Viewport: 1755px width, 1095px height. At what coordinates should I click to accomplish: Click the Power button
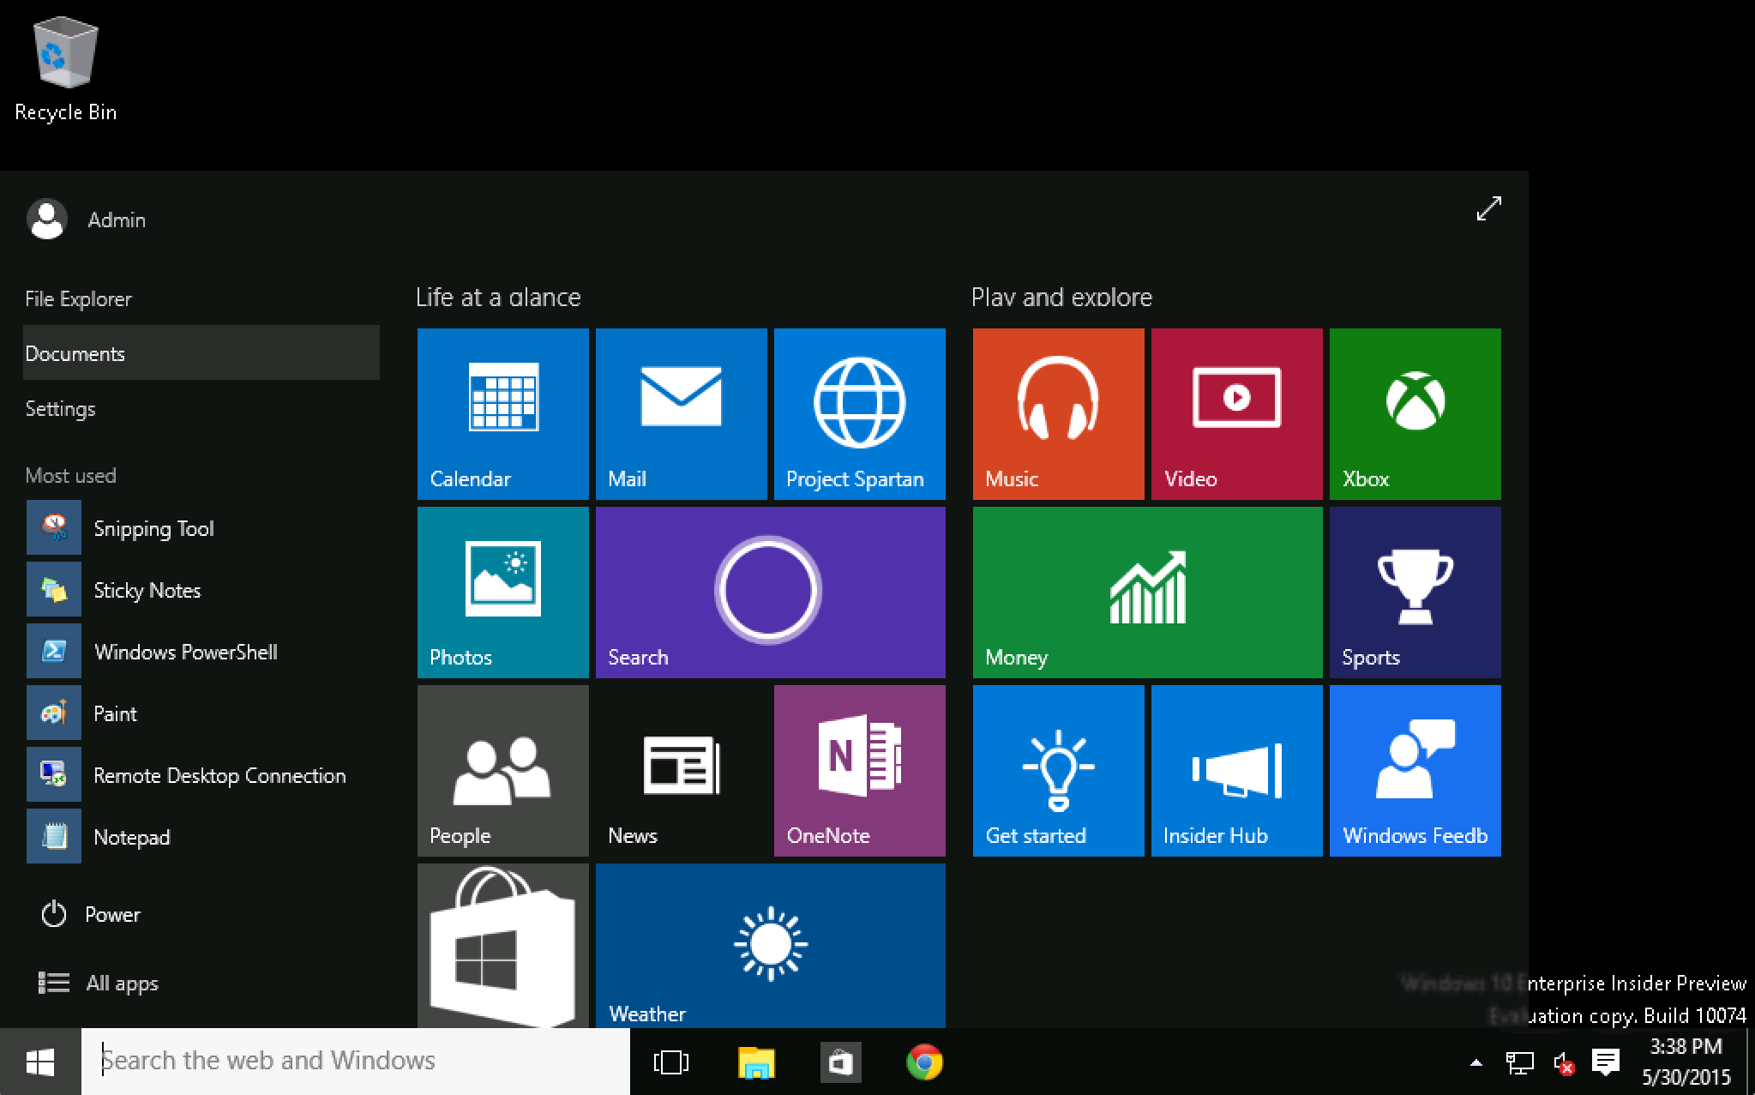(111, 914)
